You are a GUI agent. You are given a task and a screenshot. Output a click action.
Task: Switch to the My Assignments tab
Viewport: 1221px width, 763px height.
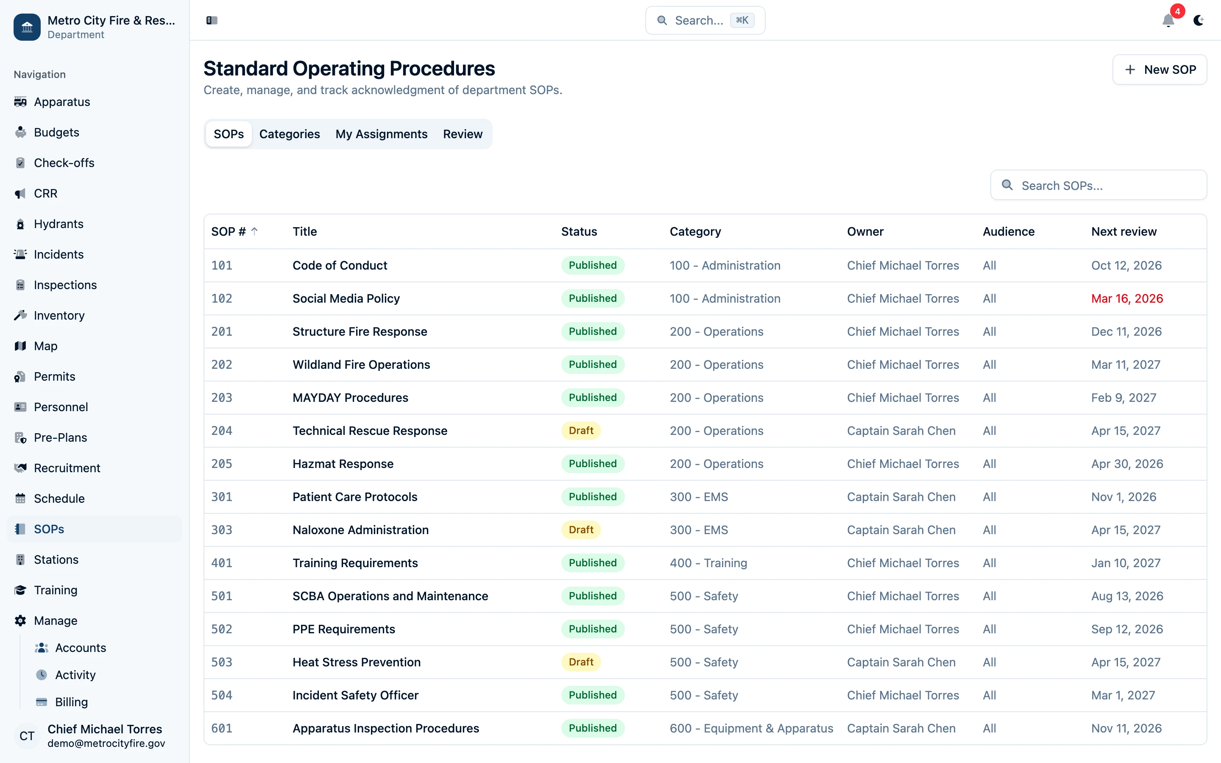[381, 134]
